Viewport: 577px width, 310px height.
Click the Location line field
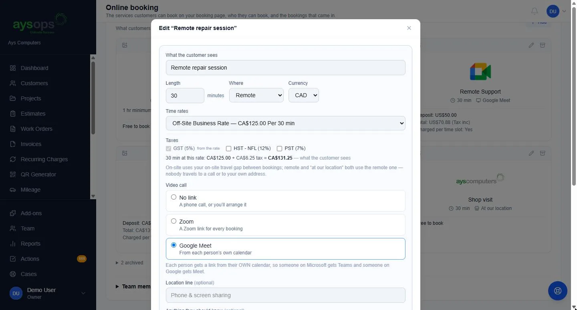pyautogui.click(x=285, y=295)
